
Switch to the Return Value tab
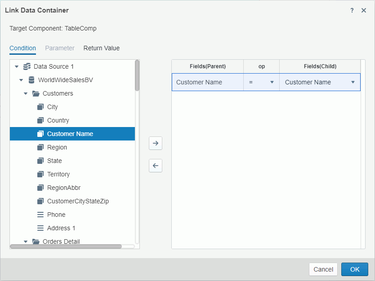pyautogui.click(x=101, y=48)
